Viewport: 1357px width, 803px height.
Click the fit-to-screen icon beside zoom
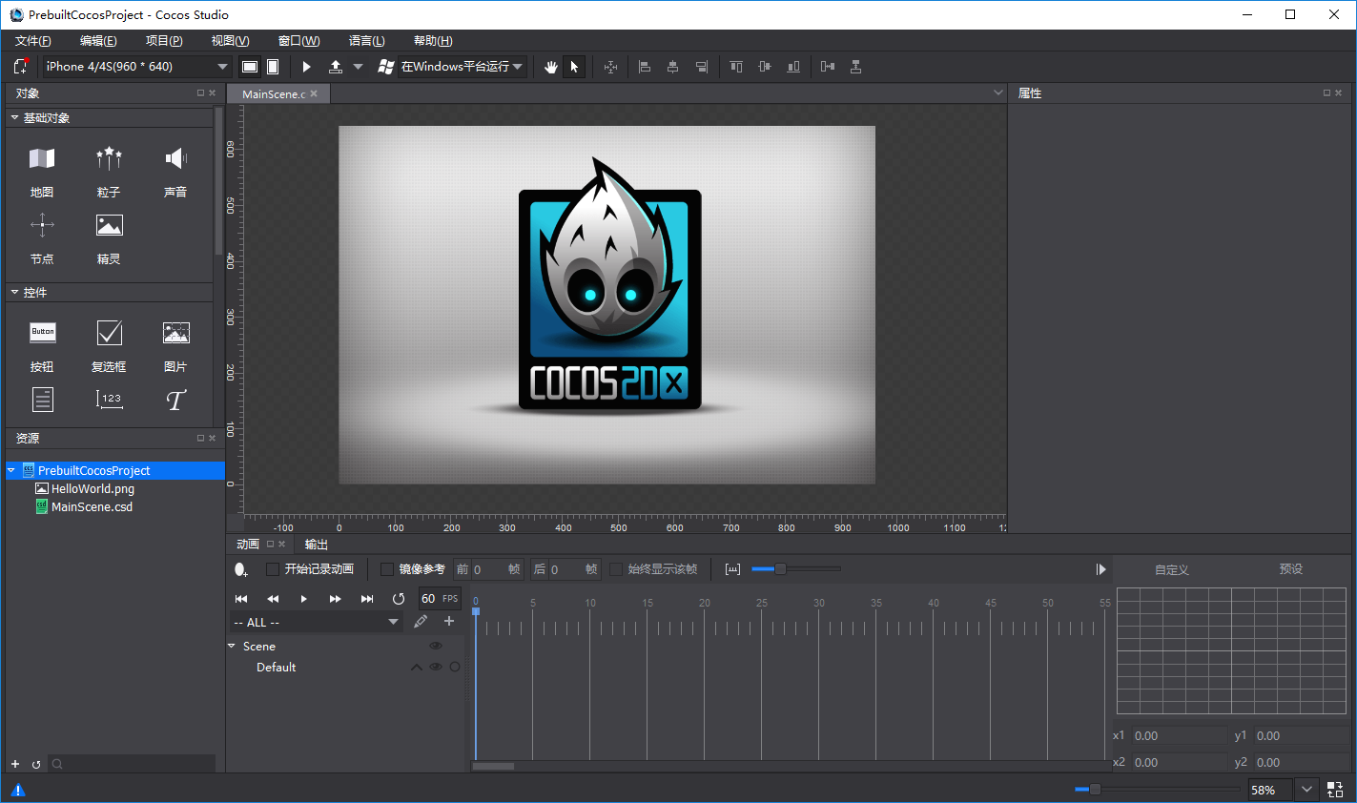coord(1335,790)
